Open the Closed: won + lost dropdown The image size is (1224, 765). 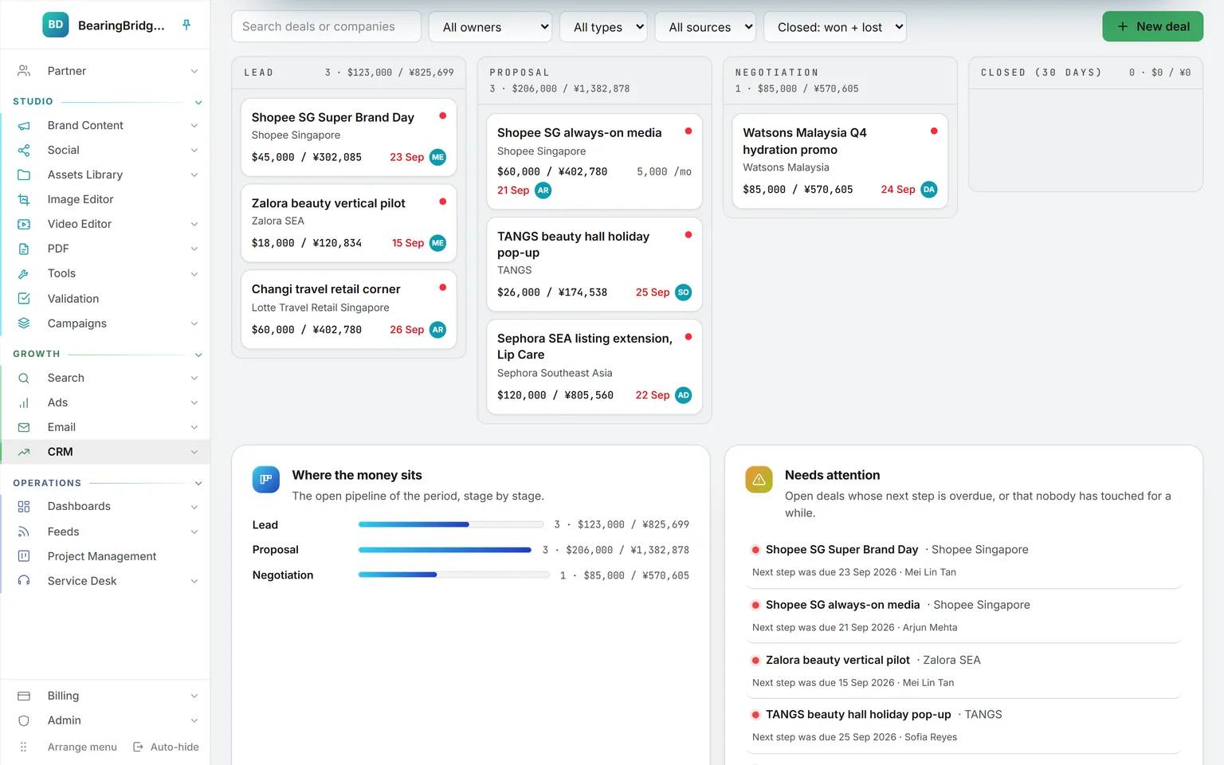coord(835,27)
